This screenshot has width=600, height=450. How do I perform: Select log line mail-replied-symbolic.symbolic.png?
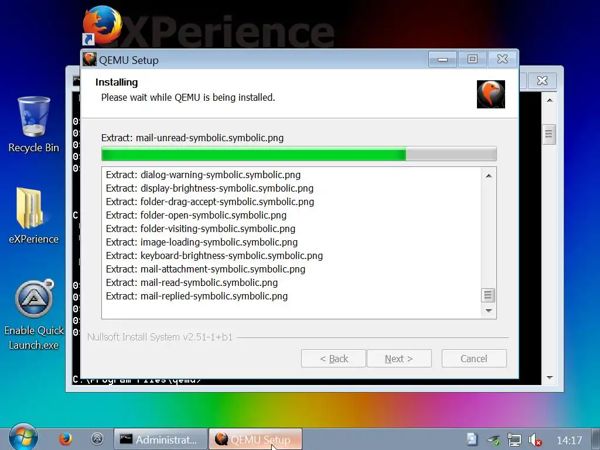tap(197, 296)
